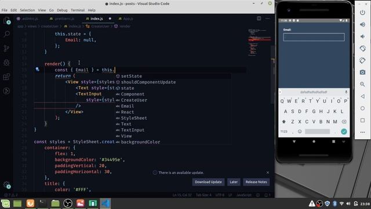
Task: Select CreateUser suggestion
Action: (x=173, y=100)
